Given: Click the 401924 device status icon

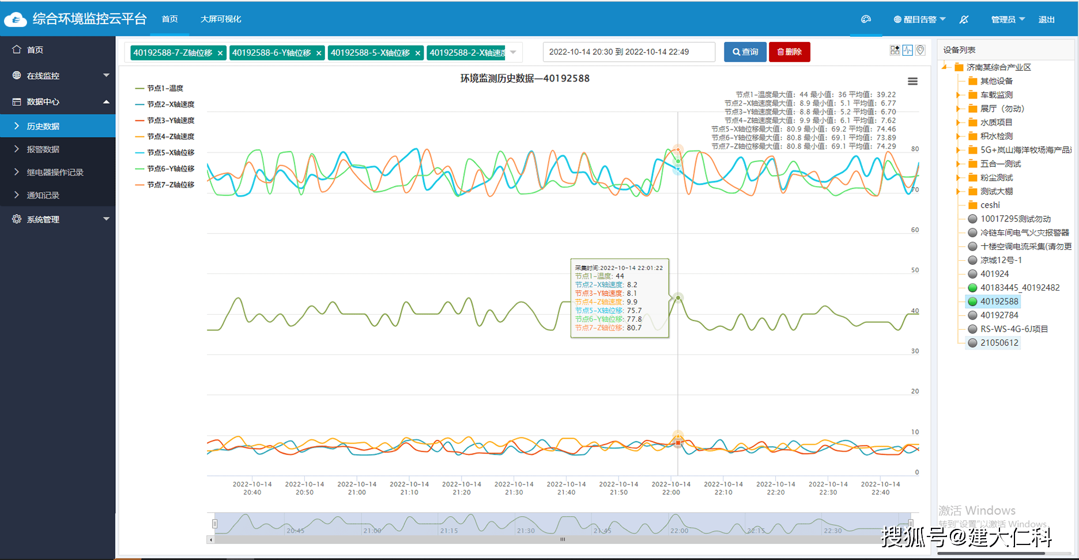Looking at the screenshot, I should pyautogui.click(x=972, y=274).
